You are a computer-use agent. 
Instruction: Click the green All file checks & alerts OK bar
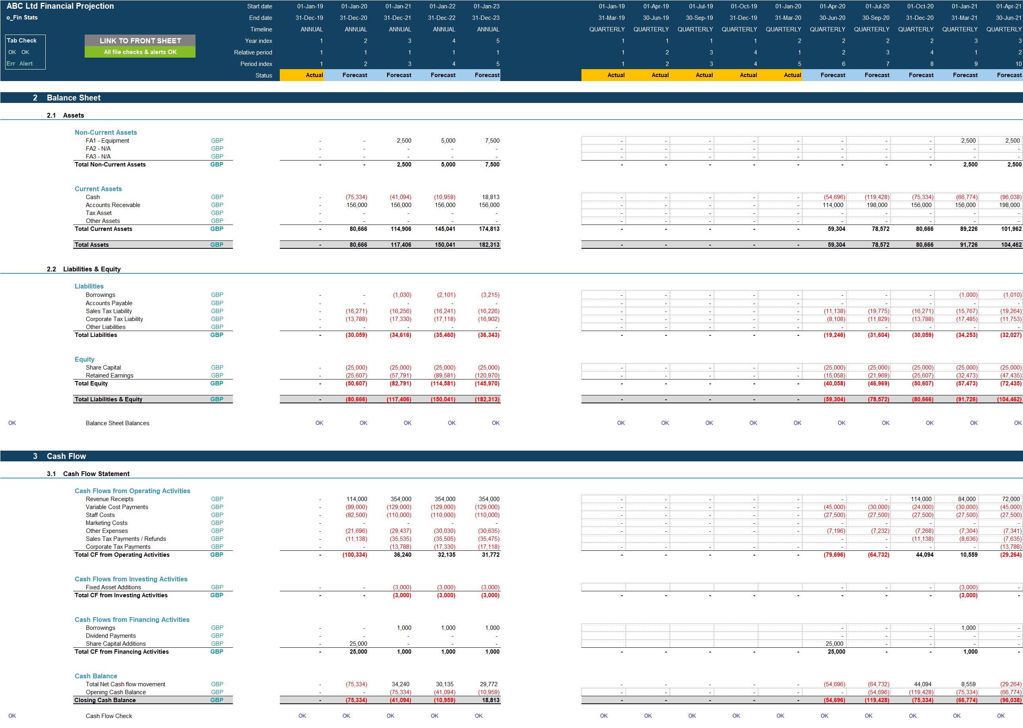pyautogui.click(x=140, y=52)
